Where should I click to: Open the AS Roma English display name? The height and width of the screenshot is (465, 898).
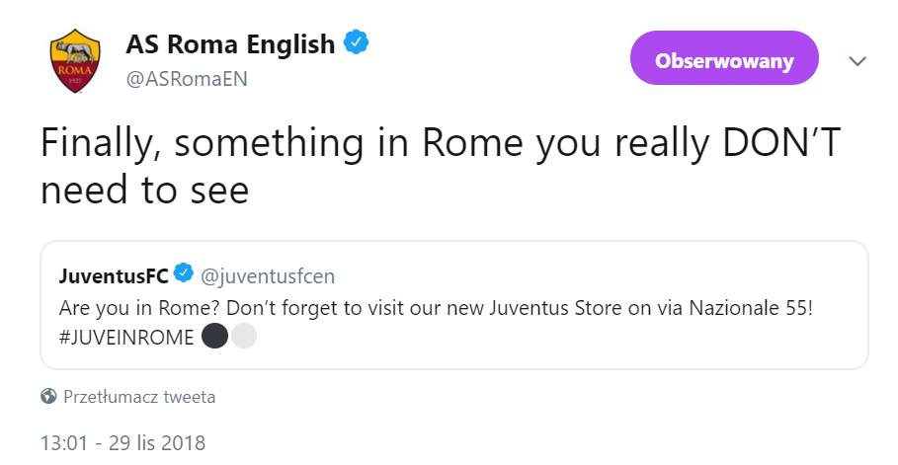(x=230, y=44)
